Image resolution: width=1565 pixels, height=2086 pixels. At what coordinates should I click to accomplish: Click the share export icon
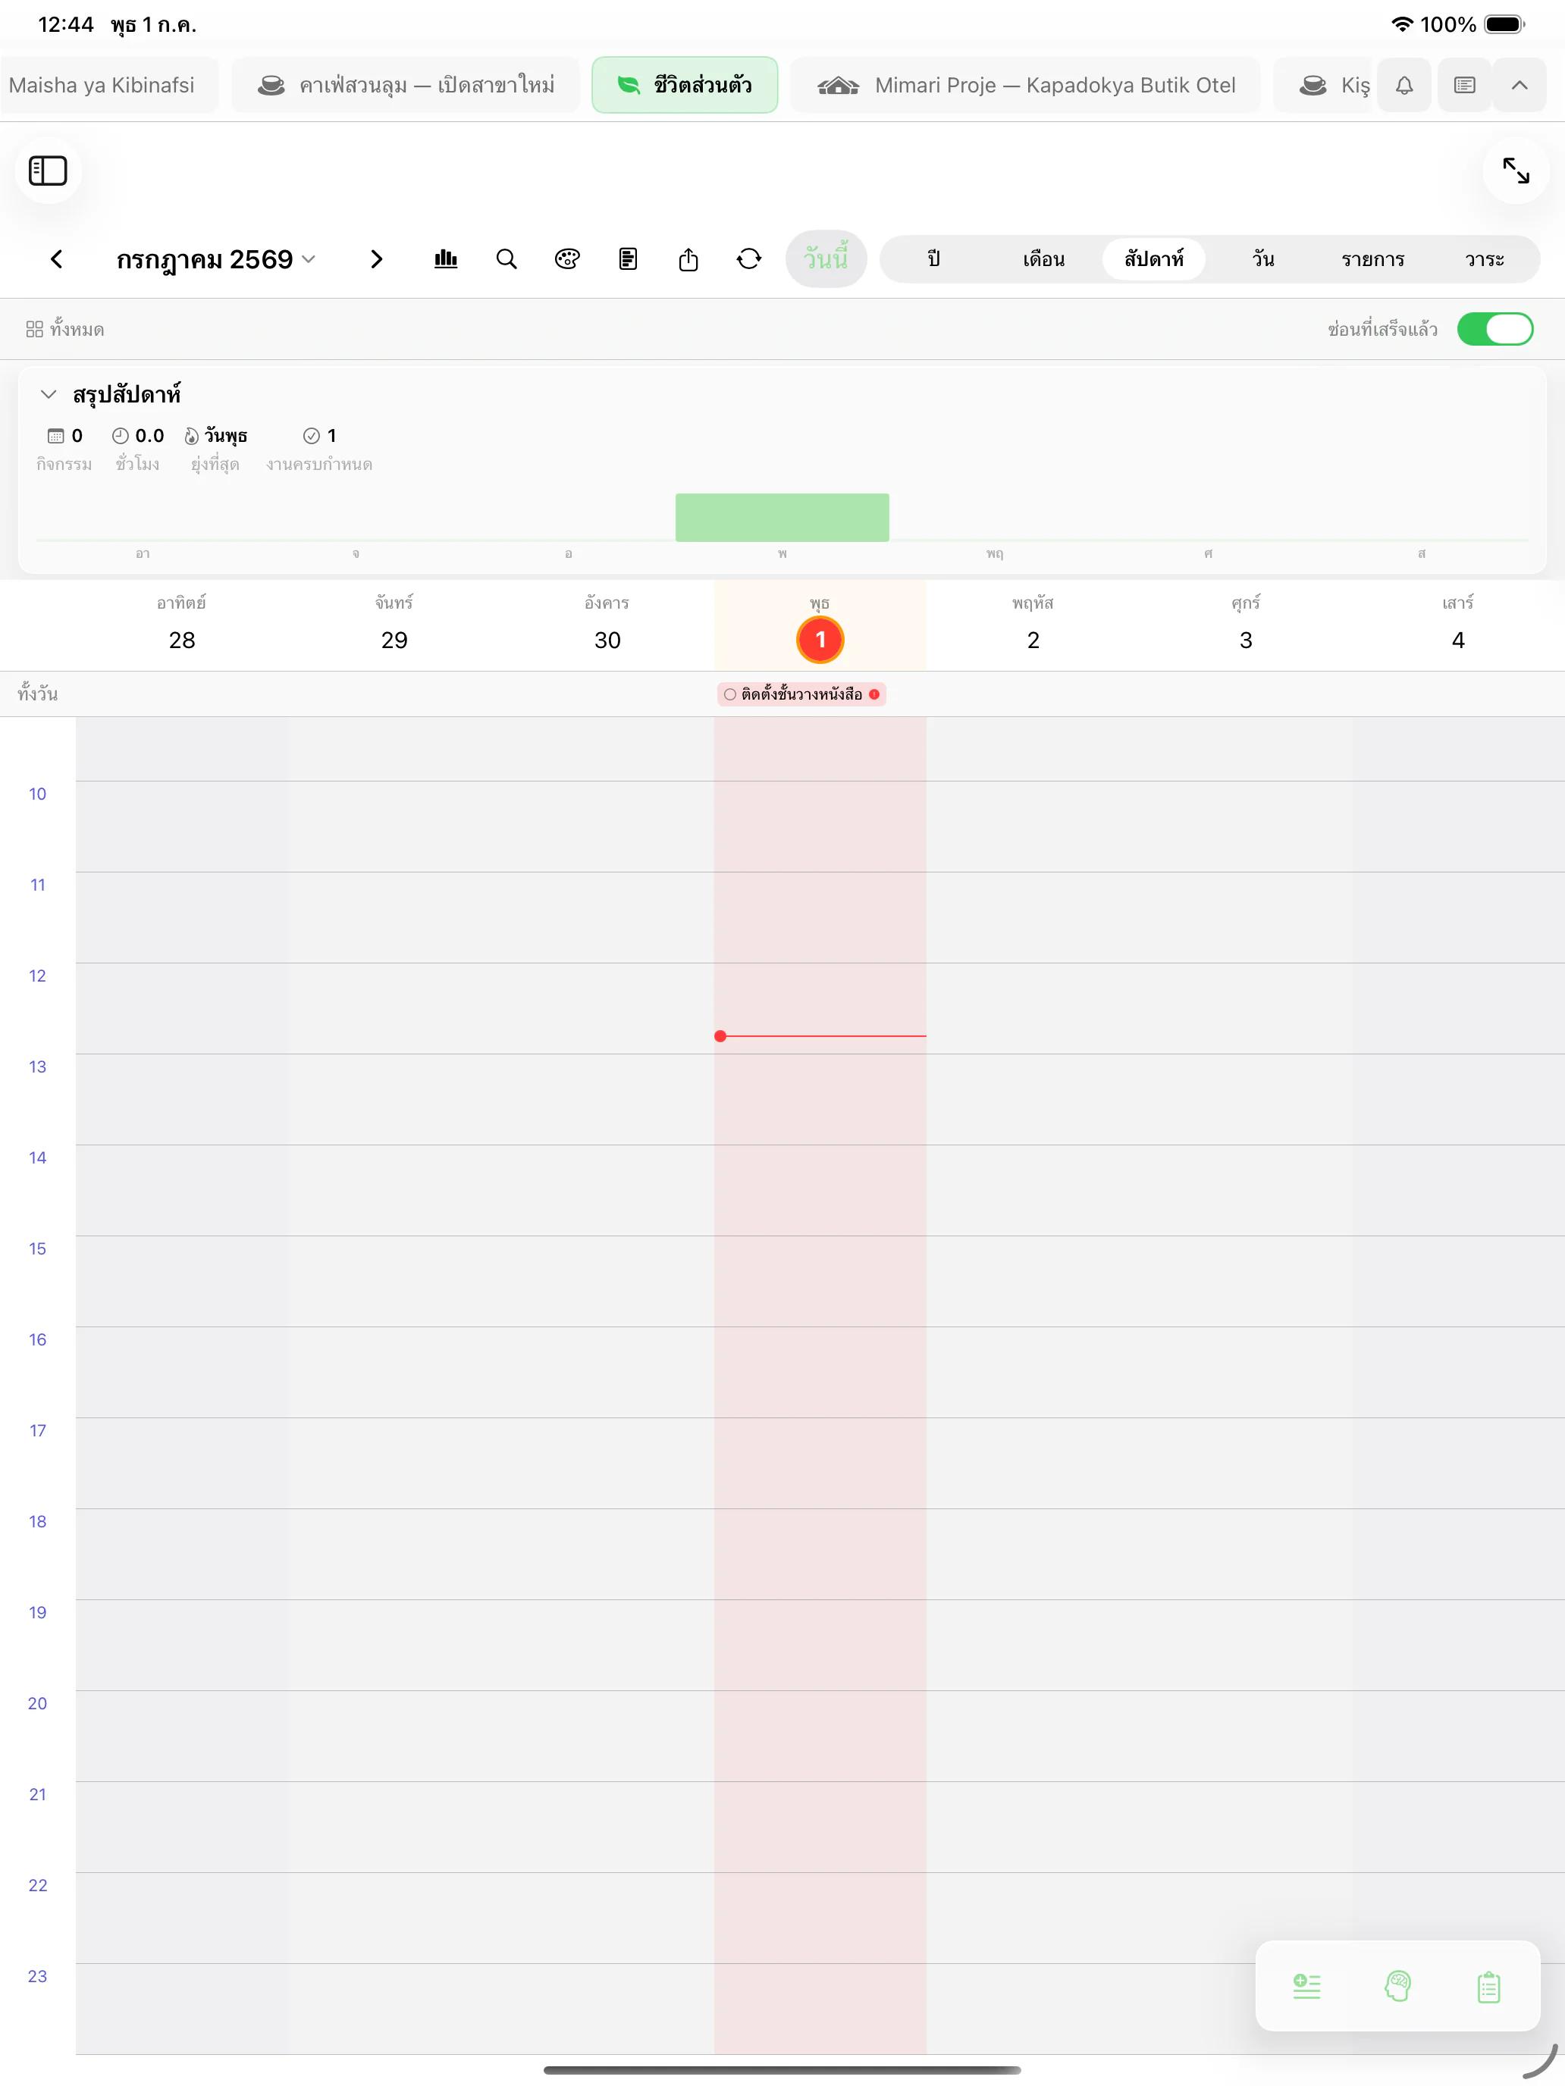pyautogui.click(x=688, y=259)
